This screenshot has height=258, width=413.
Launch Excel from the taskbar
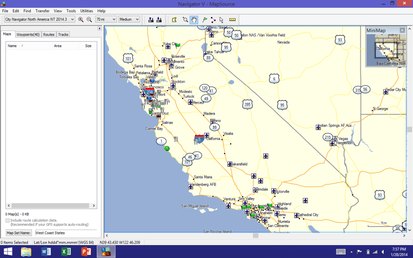(x=66, y=252)
